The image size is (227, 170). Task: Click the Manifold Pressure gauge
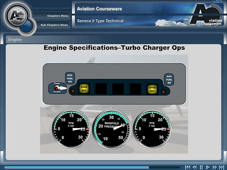click(x=112, y=129)
